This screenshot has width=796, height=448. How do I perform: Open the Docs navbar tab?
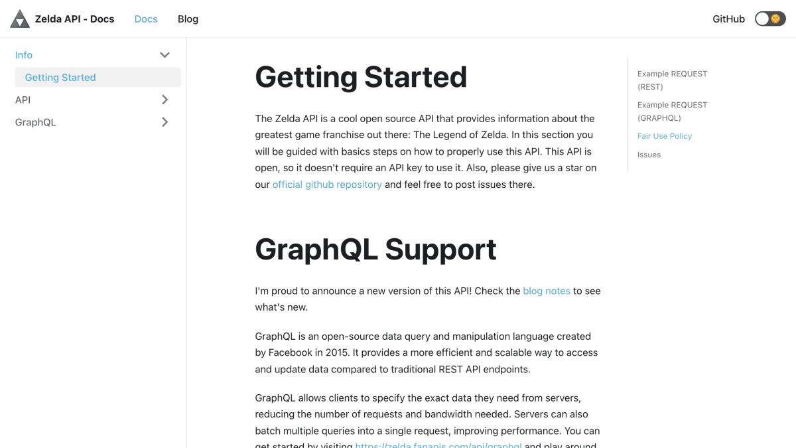[x=146, y=19]
